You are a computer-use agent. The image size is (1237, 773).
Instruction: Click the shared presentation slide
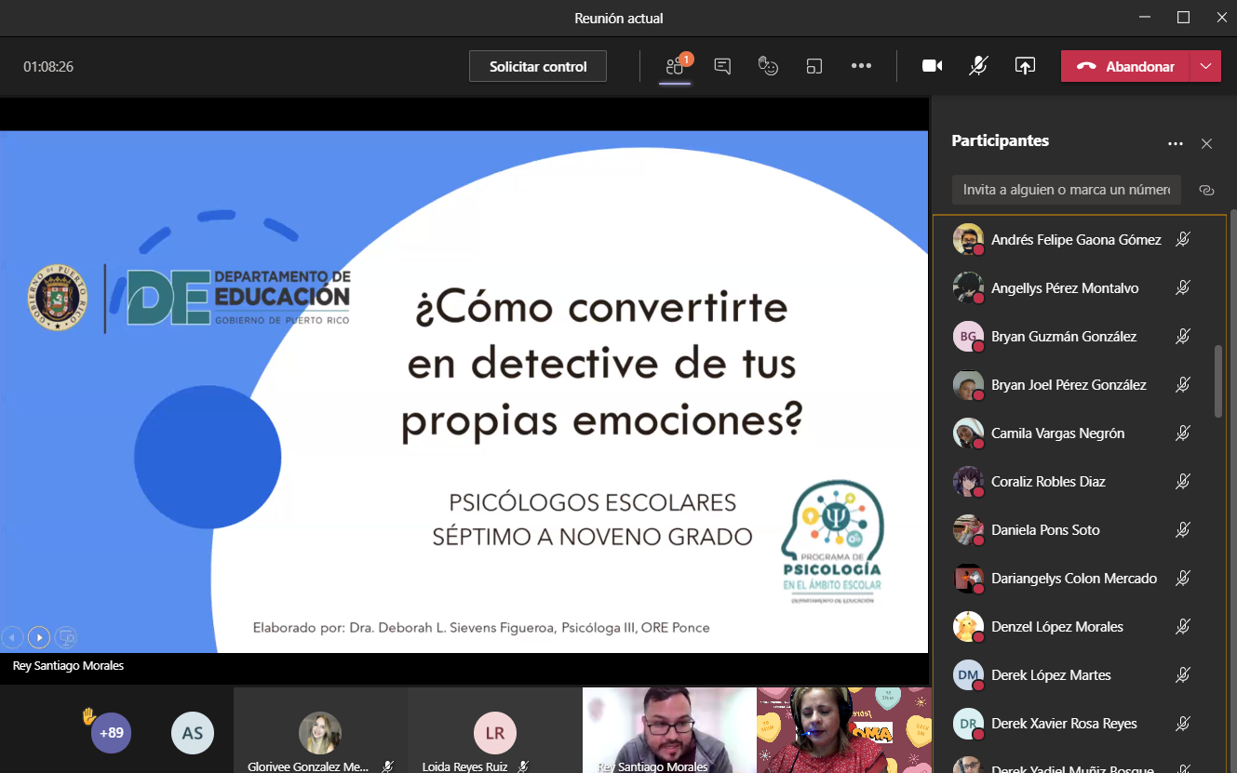pos(464,392)
